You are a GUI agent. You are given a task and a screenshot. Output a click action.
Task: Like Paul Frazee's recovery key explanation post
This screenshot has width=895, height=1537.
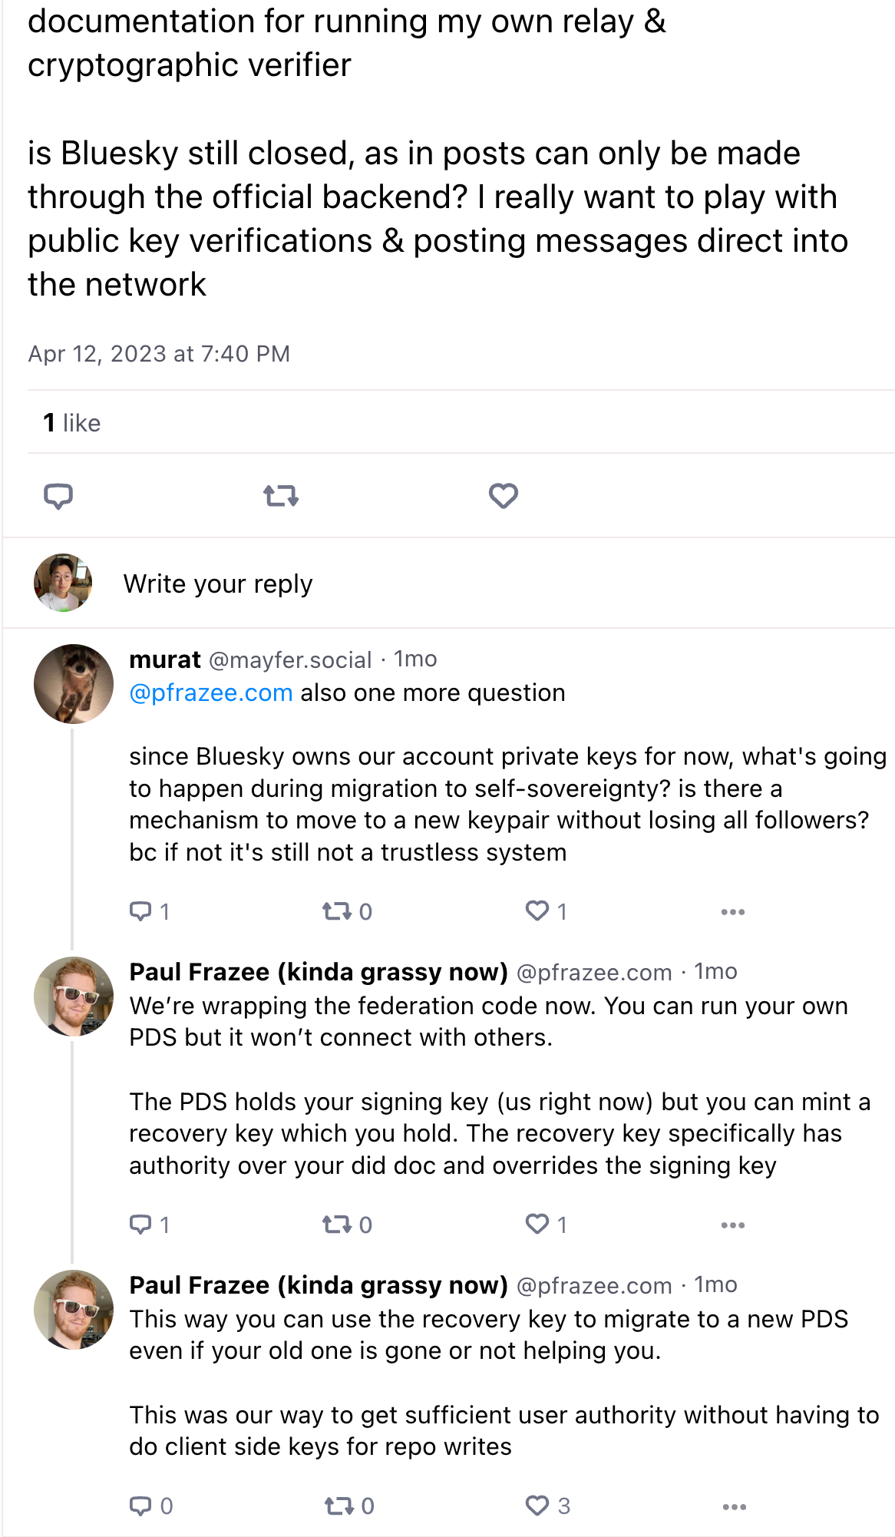[x=537, y=1225]
